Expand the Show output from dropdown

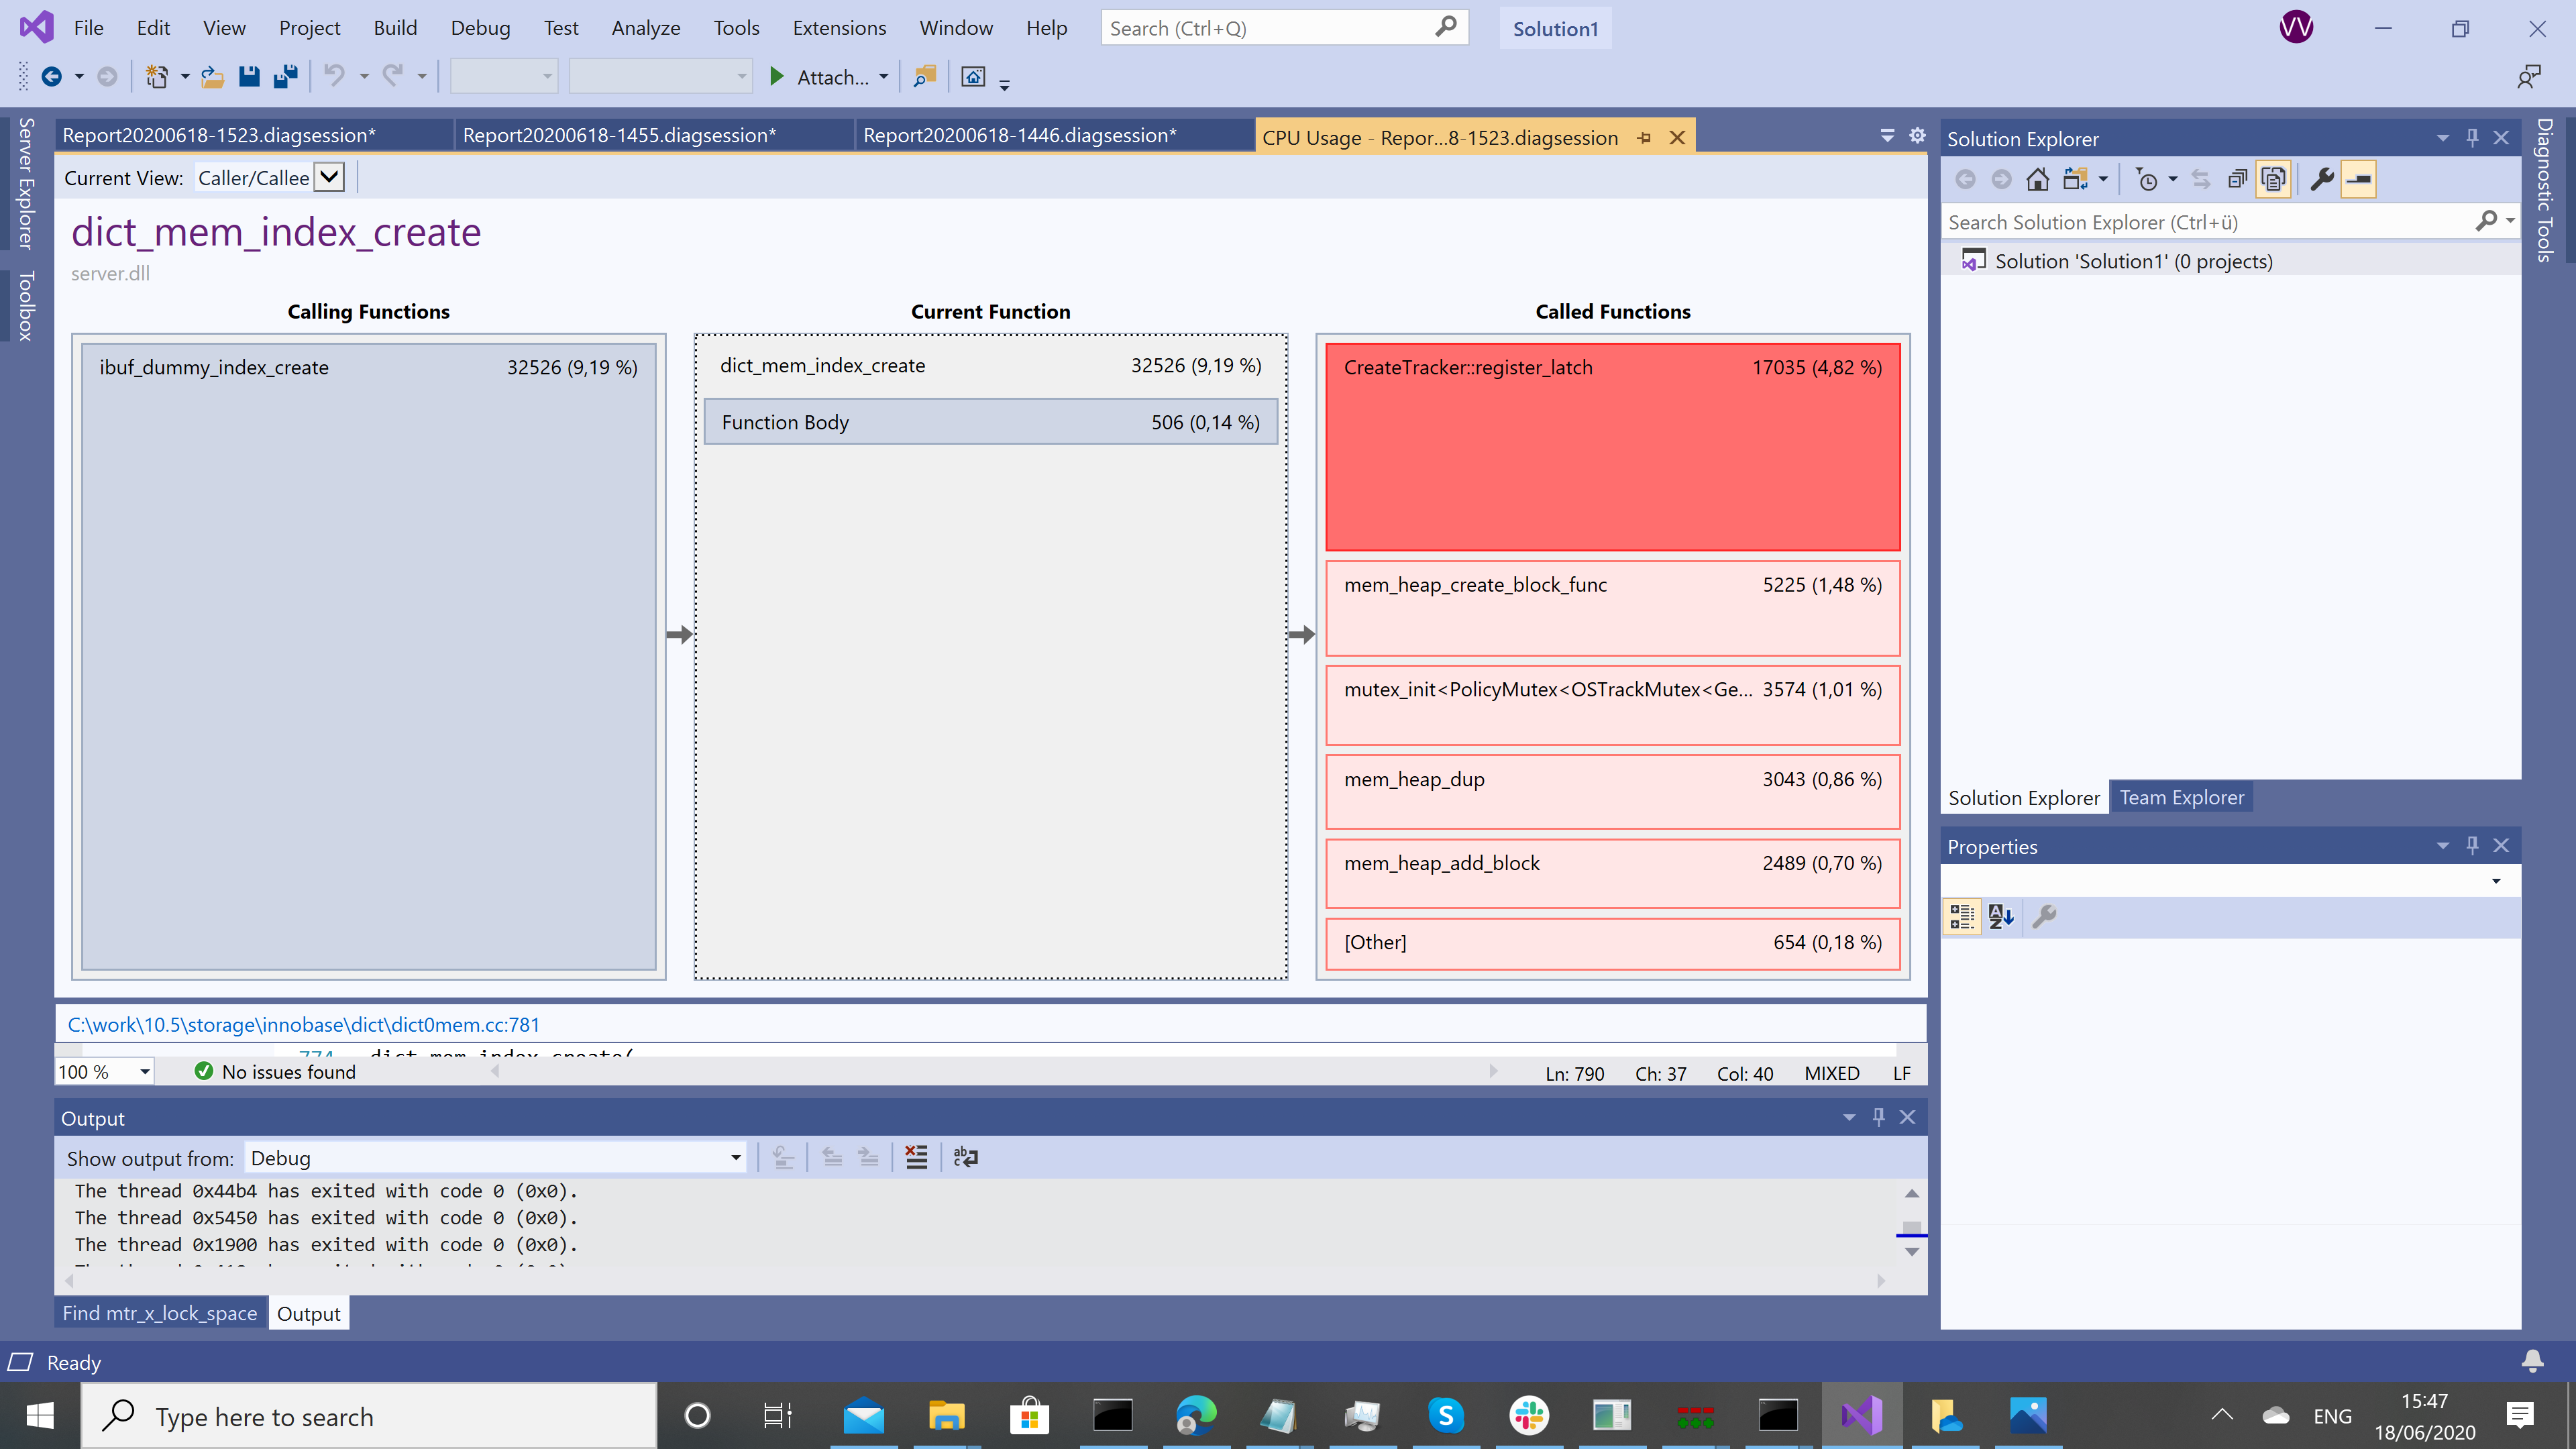736,1158
